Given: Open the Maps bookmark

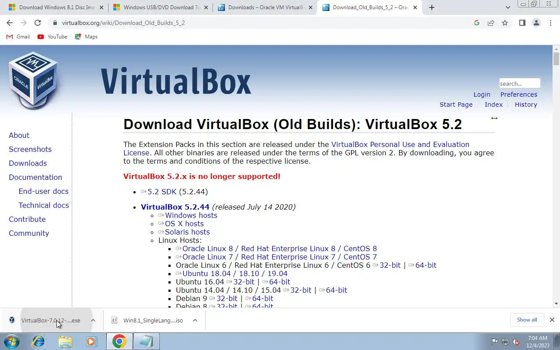Looking at the screenshot, I should click(x=86, y=37).
